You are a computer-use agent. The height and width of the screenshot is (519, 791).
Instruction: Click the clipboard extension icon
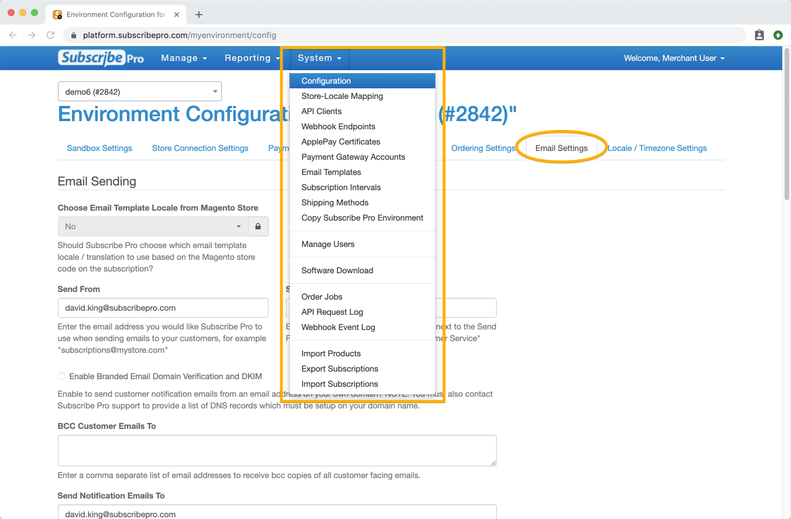pyautogui.click(x=759, y=35)
